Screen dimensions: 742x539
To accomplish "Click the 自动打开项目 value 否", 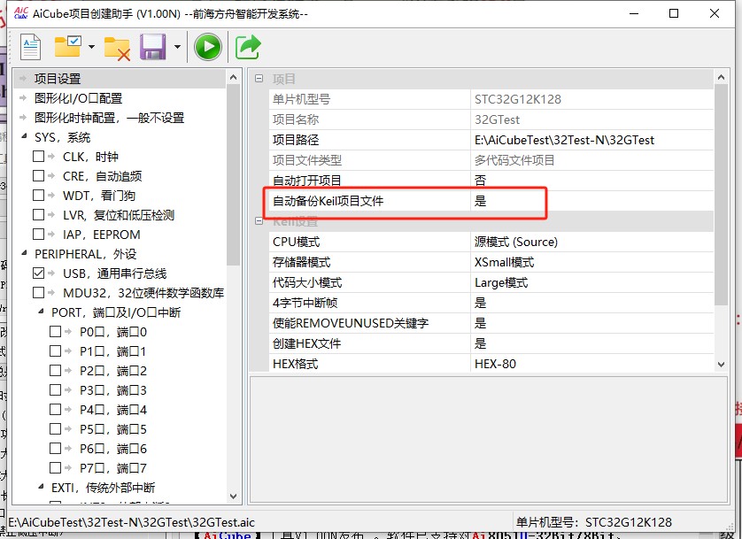I will point(591,181).
